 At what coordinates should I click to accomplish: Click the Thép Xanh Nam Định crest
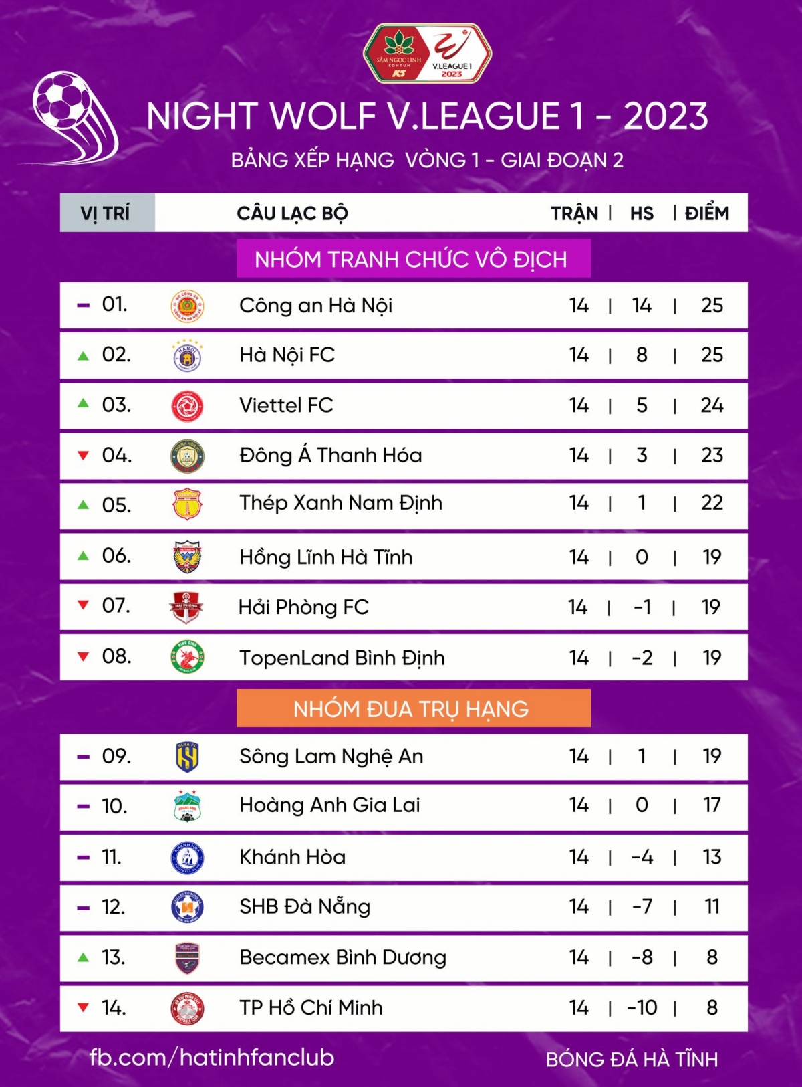pyautogui.click(x=187, y=505)
